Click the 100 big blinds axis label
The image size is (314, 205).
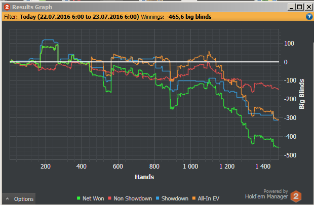pyautogui.click(x=289, y=43)
